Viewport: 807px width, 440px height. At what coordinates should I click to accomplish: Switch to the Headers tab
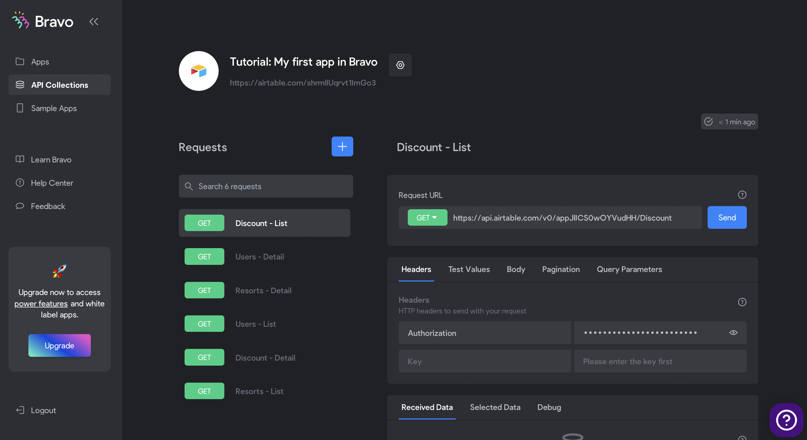coord(416,269)
